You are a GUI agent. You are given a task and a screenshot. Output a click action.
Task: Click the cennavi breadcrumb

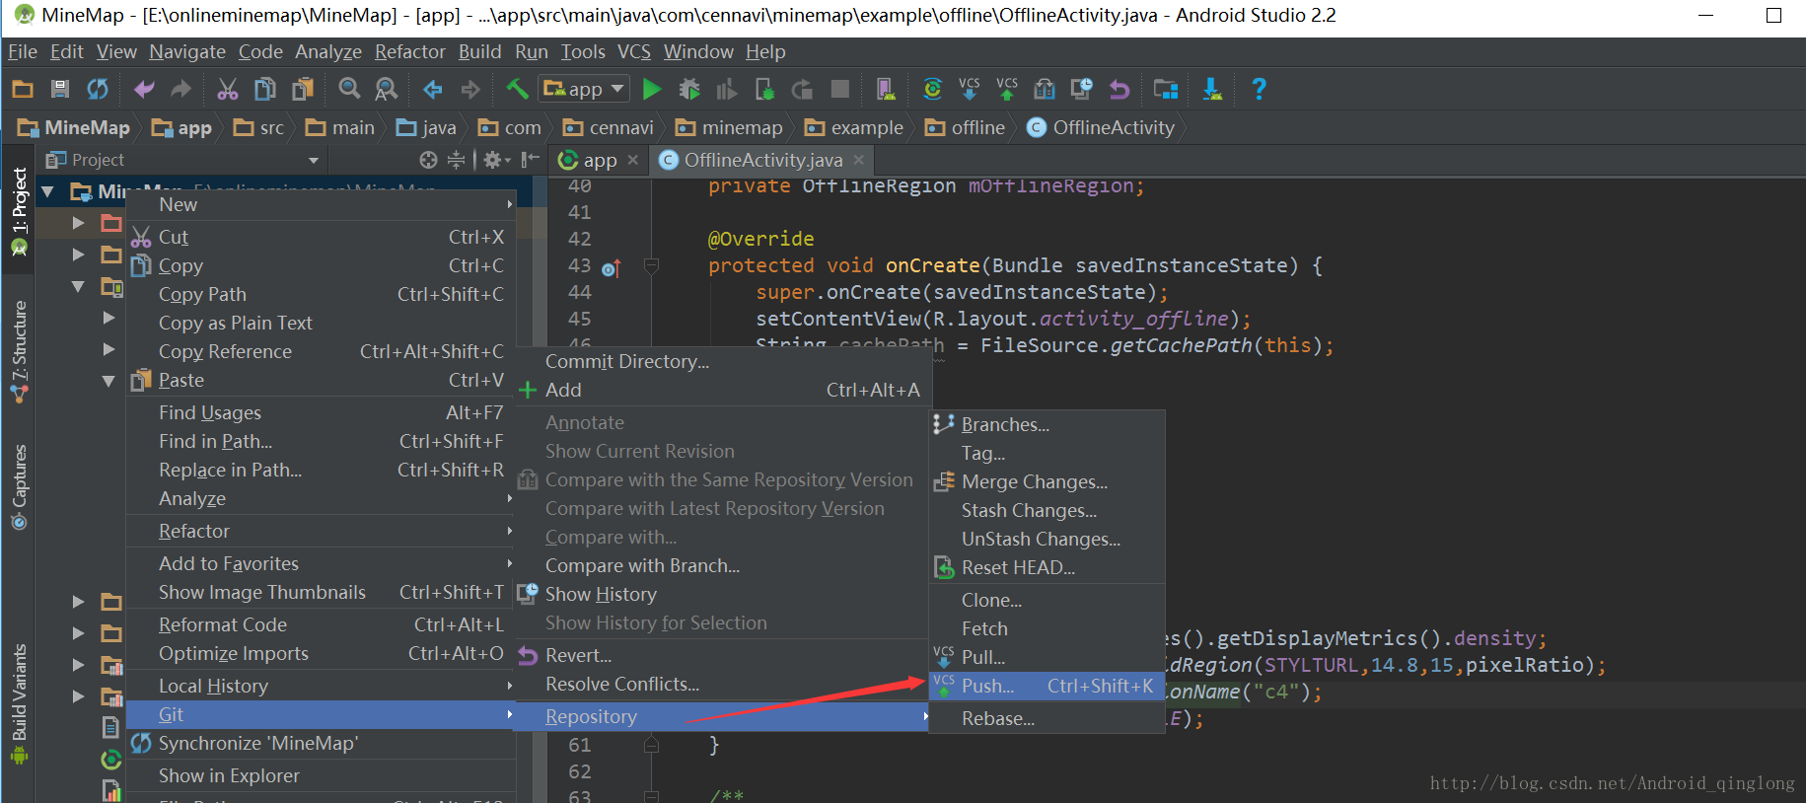609,127
